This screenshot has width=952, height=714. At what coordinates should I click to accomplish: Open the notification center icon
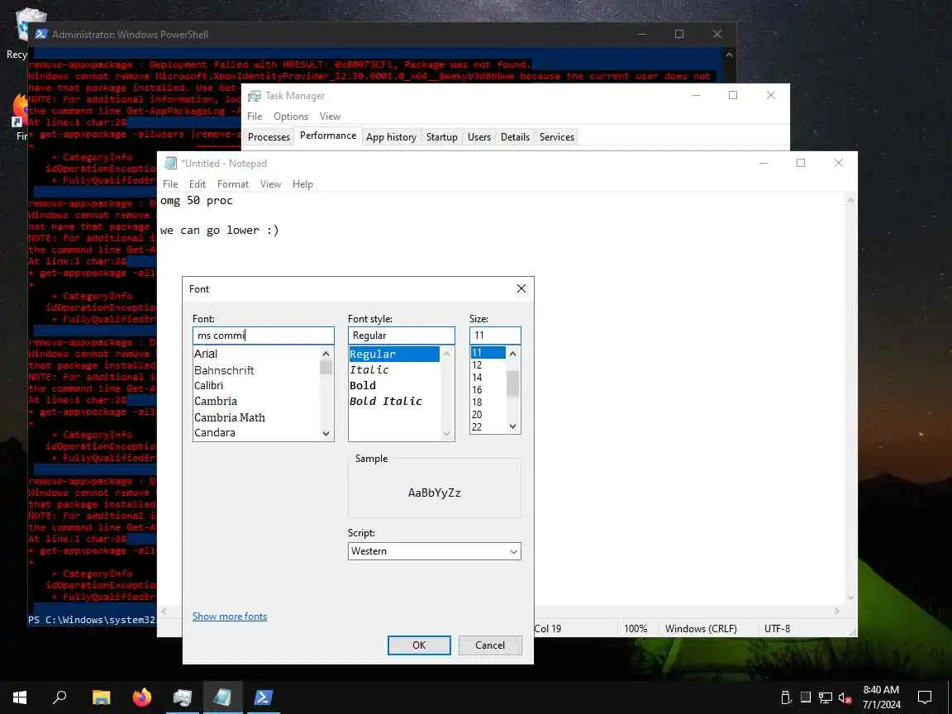pyautogui.click(x=924, y=697)
